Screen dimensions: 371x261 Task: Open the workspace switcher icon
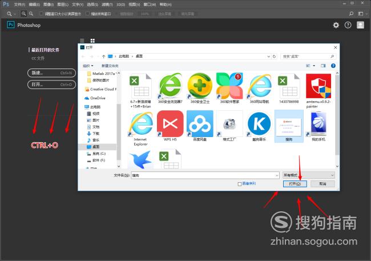click(x=361, y=14)
